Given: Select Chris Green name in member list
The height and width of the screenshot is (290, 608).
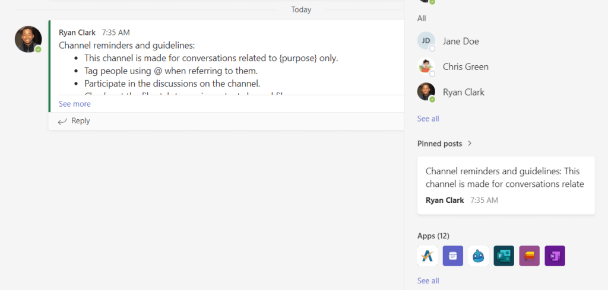Looking at the screenshot, I should pos(465,66).
